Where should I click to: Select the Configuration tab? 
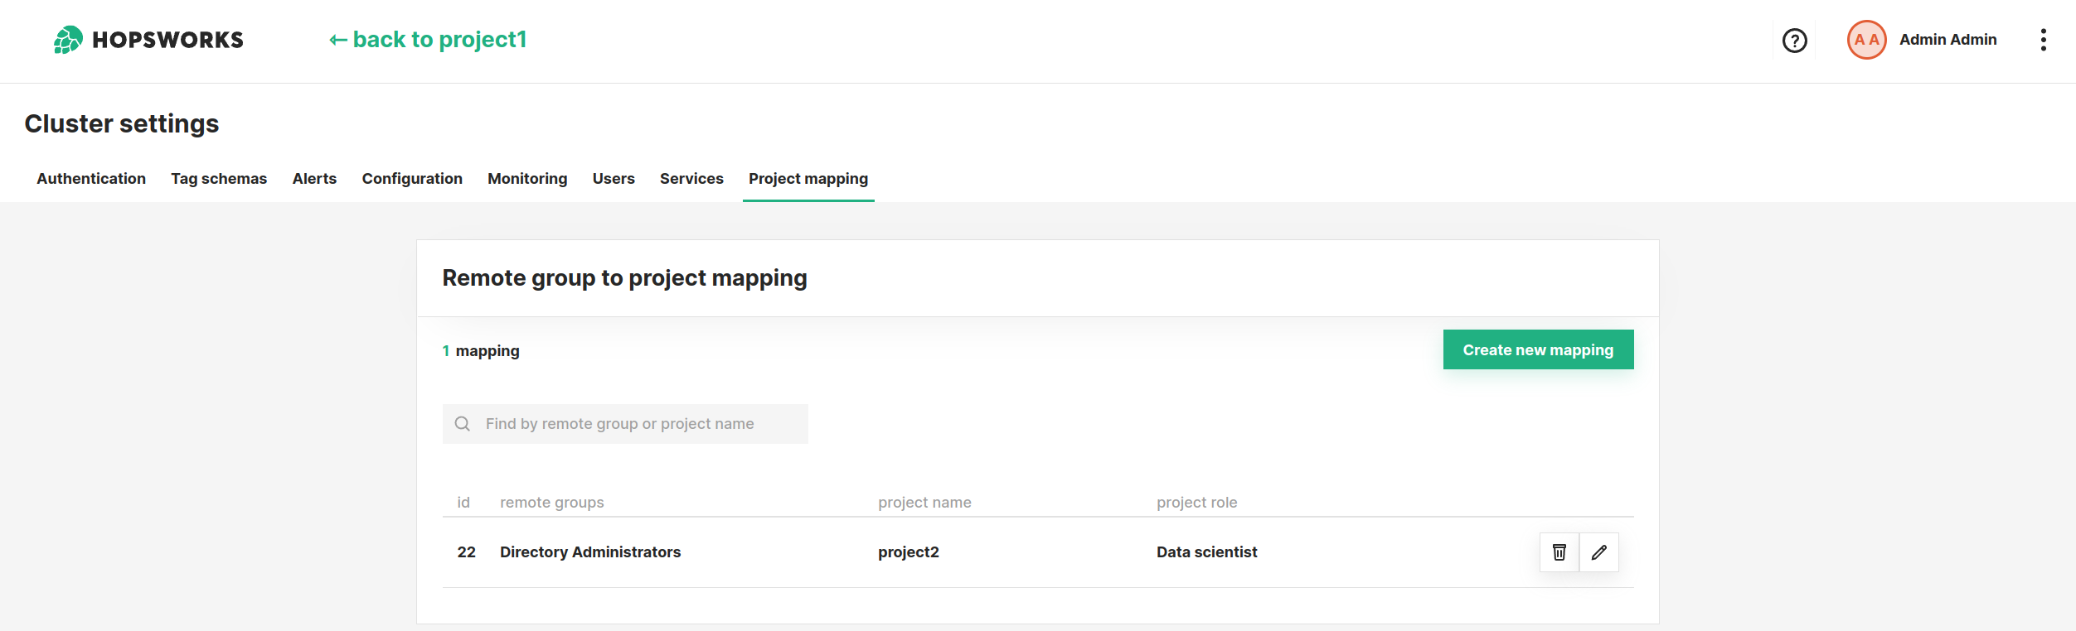(x=412, y=179)
